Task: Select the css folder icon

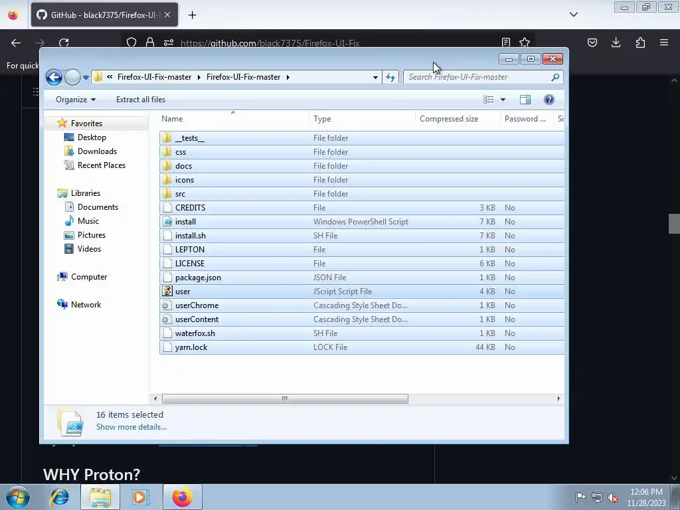Action: [167, 152]
